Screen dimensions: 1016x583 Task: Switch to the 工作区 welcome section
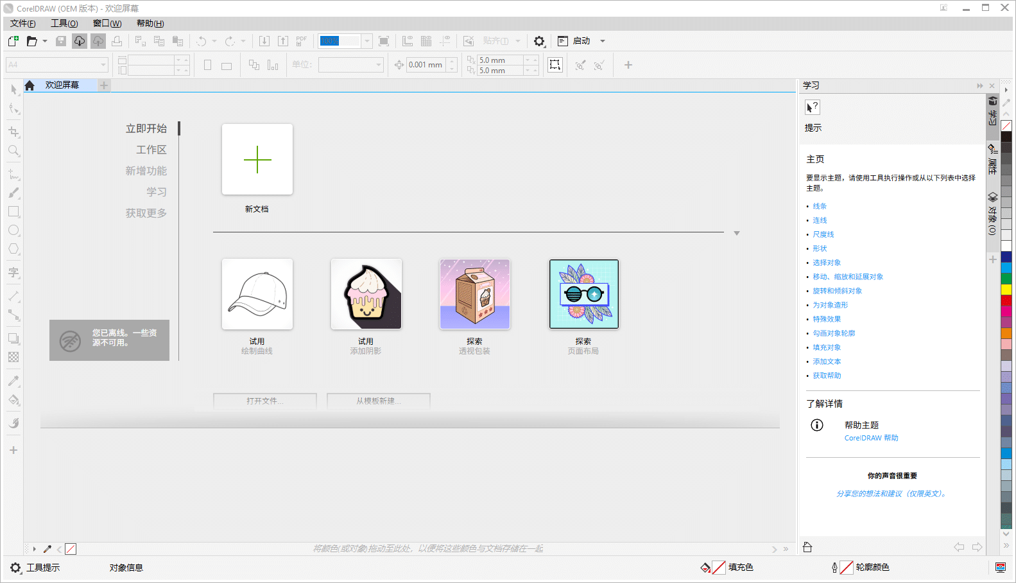click(151, 150)
